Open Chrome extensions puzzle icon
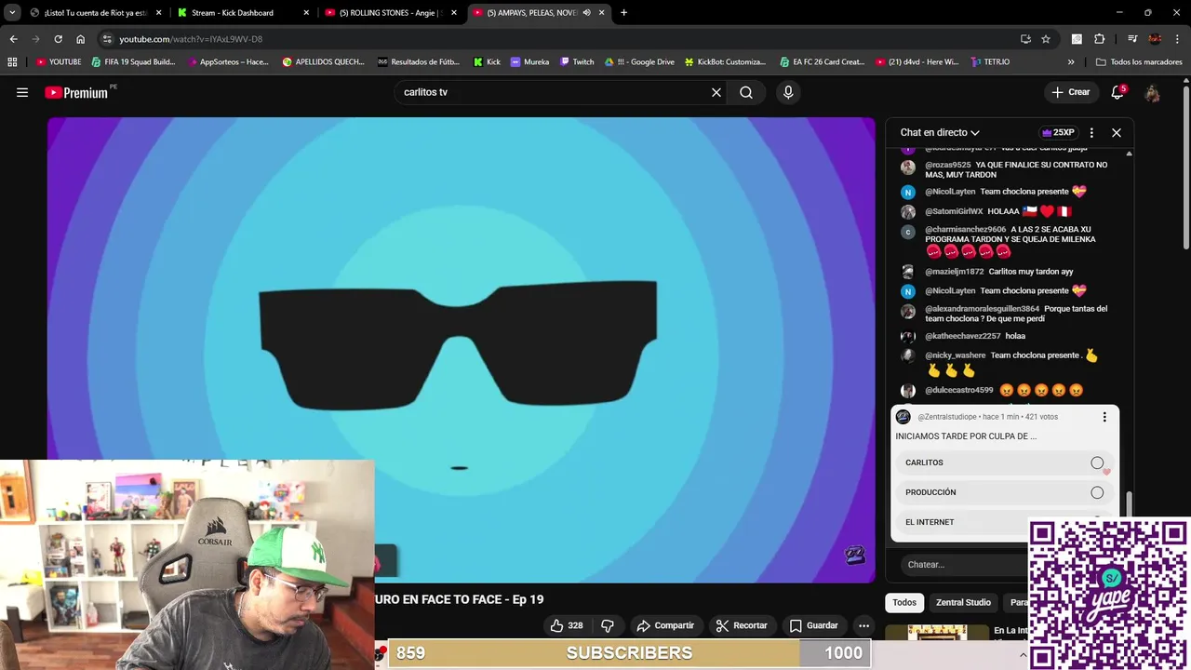This screenshot has height=670, width=1191. (1100, 39)
